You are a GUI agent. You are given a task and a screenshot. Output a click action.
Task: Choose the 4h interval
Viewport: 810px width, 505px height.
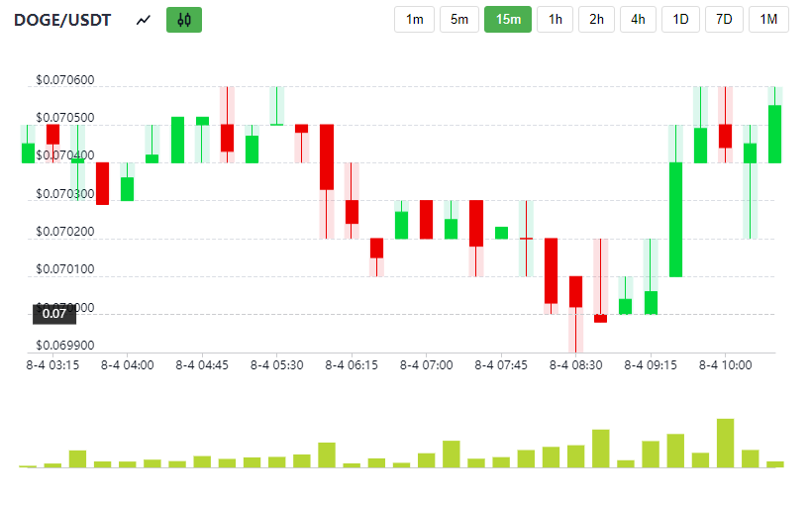[638, 20]
